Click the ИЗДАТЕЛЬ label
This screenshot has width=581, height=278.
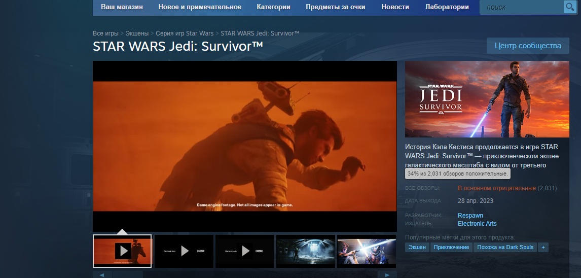419,224
